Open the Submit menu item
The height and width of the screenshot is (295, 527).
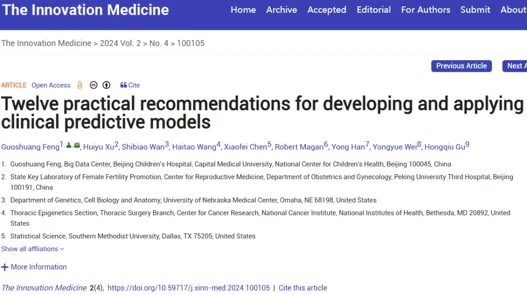click(x=475, y=10)
